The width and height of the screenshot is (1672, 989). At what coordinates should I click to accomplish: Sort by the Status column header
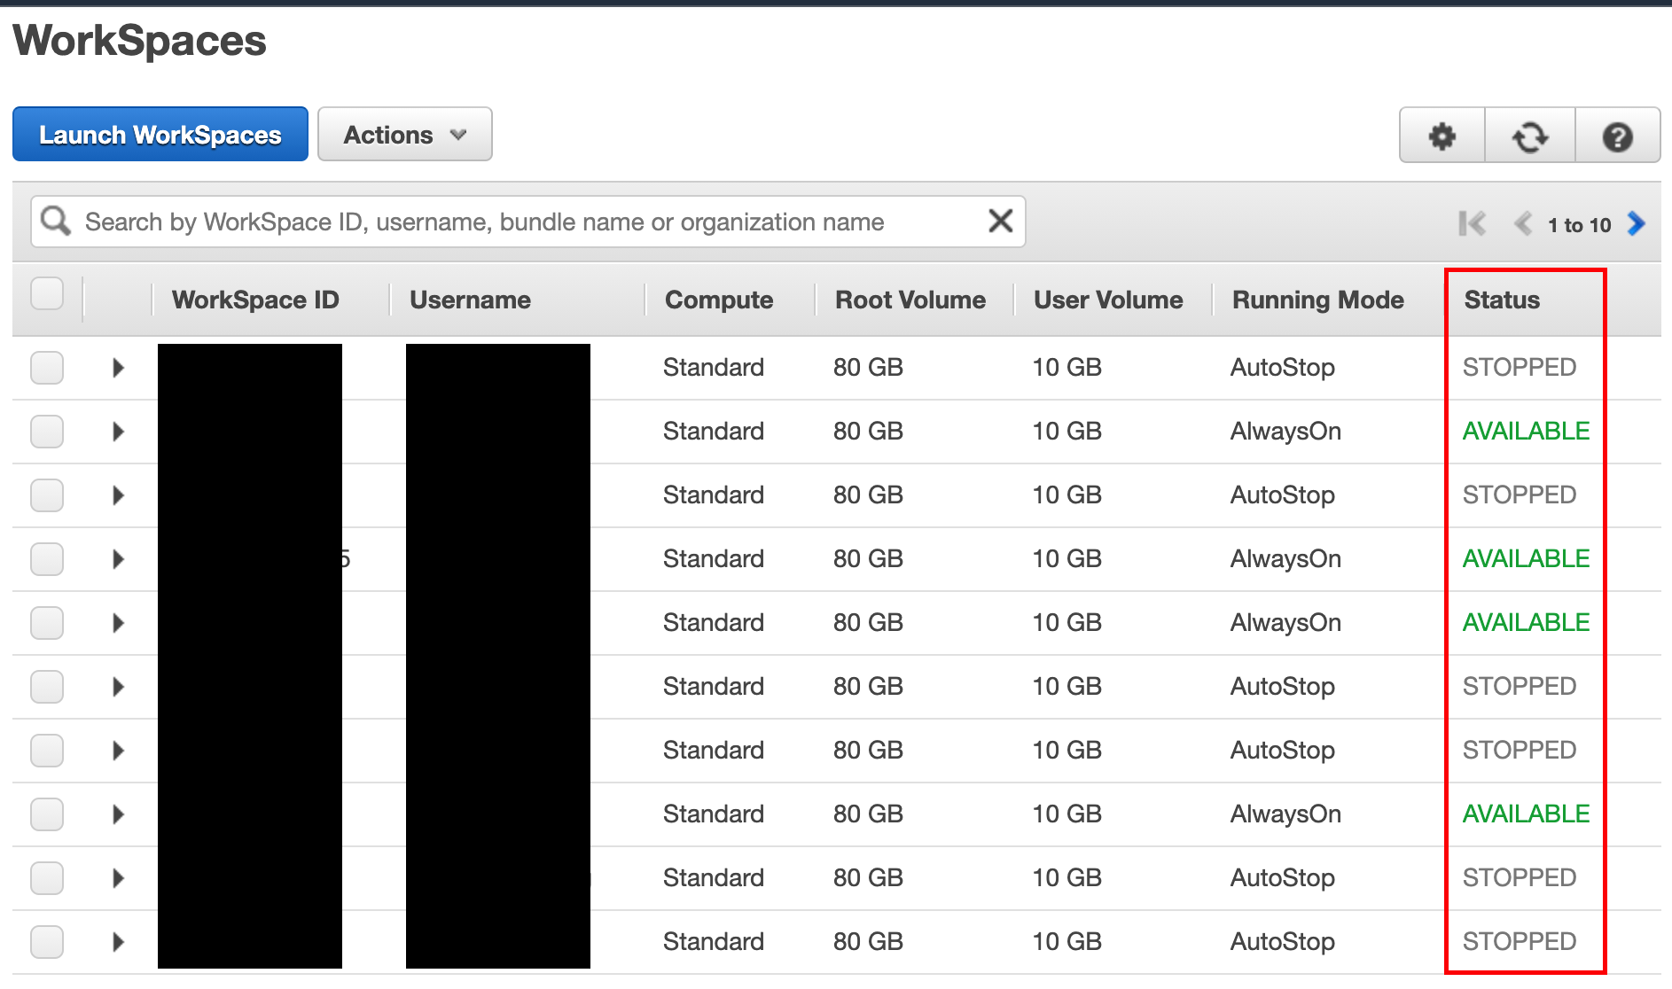[1502, 300]
